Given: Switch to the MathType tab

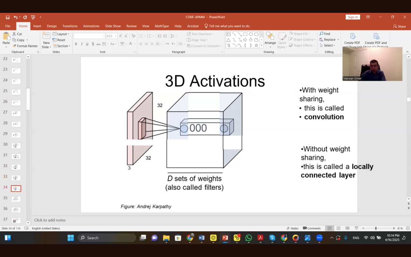Looking at the screenshot, I should (162, 26).
